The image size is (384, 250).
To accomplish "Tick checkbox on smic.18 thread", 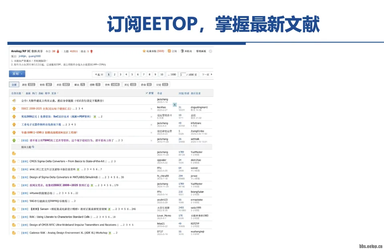I will [x=18, y=169].
